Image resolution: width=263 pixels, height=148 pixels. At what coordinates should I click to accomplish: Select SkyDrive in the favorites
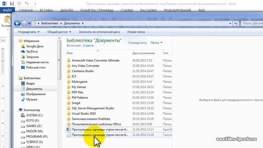(x=32, y=51)
